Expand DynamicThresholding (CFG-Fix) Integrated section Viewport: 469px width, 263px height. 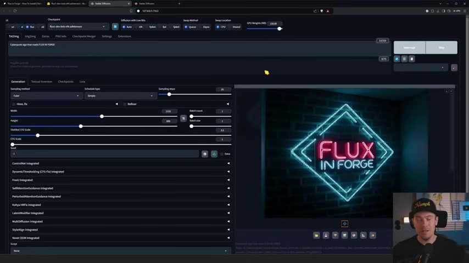(x=120, y=171)
